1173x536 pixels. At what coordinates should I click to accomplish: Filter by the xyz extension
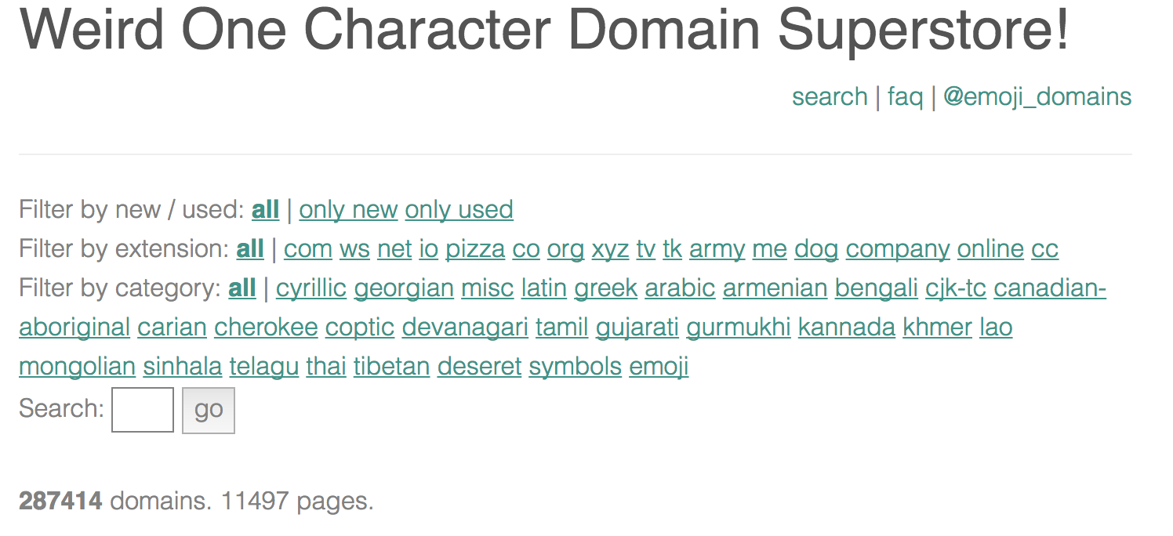point(610,248)
